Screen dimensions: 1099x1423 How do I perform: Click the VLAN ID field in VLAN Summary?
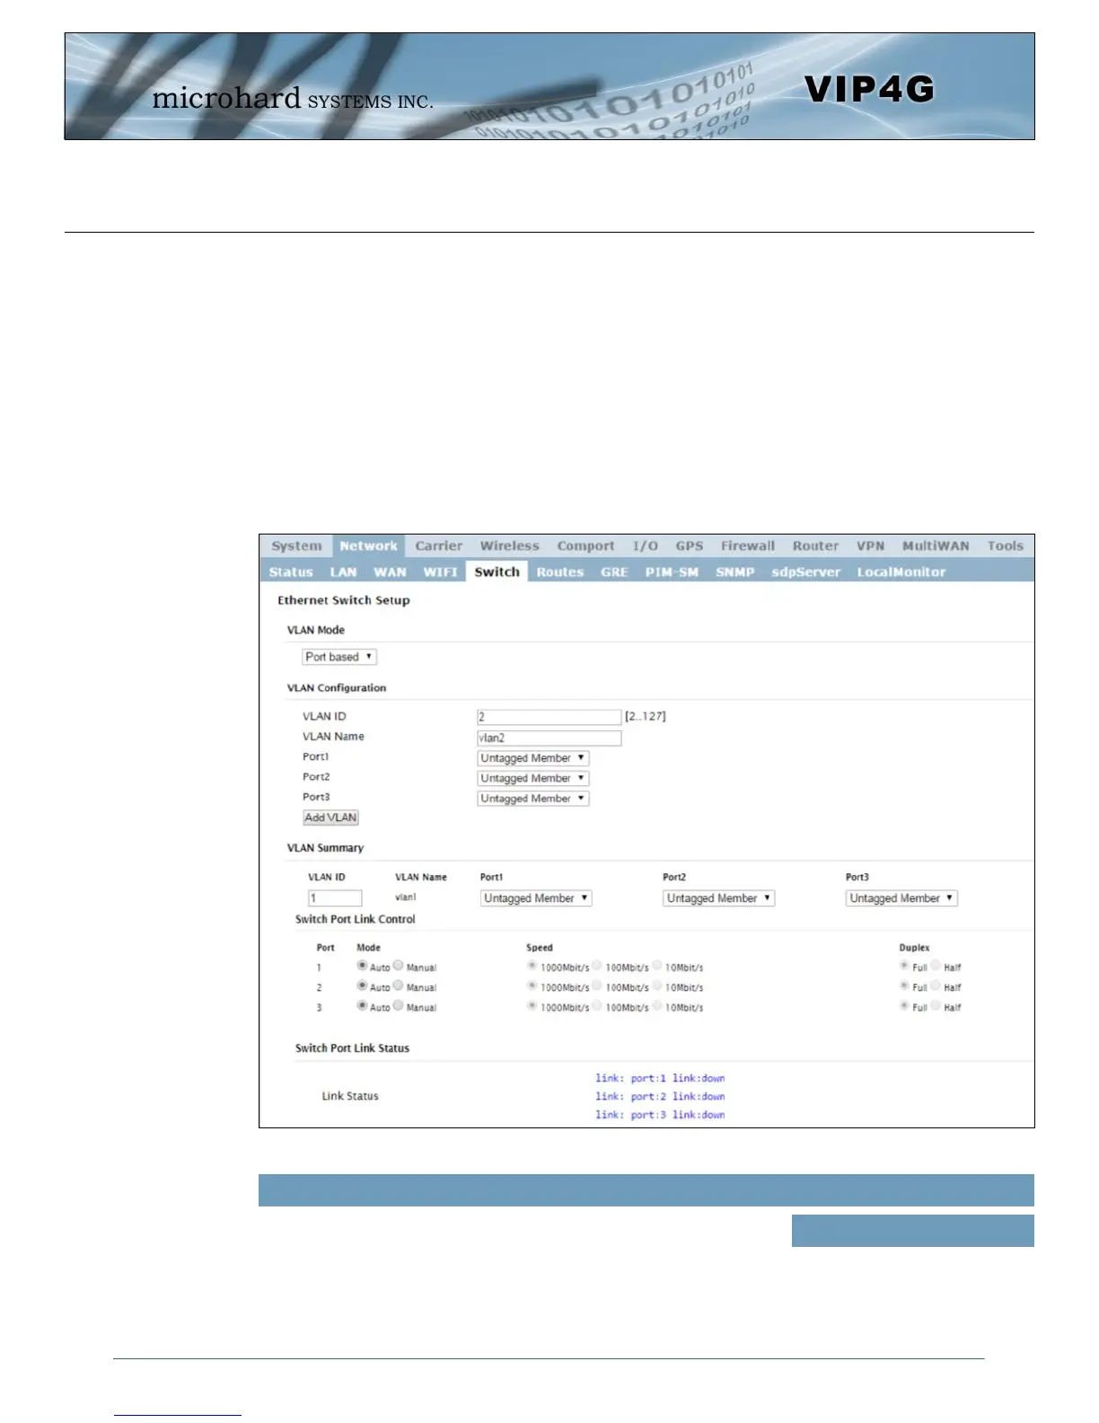click(x=335, y=898)
